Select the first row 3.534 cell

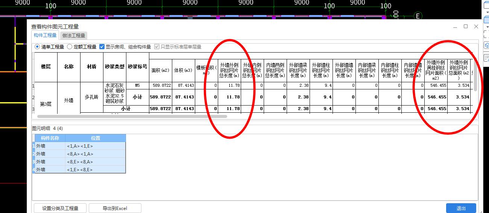click(459, 86)
